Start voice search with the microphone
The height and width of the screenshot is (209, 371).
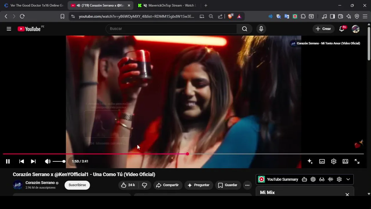tap(261, 29)
